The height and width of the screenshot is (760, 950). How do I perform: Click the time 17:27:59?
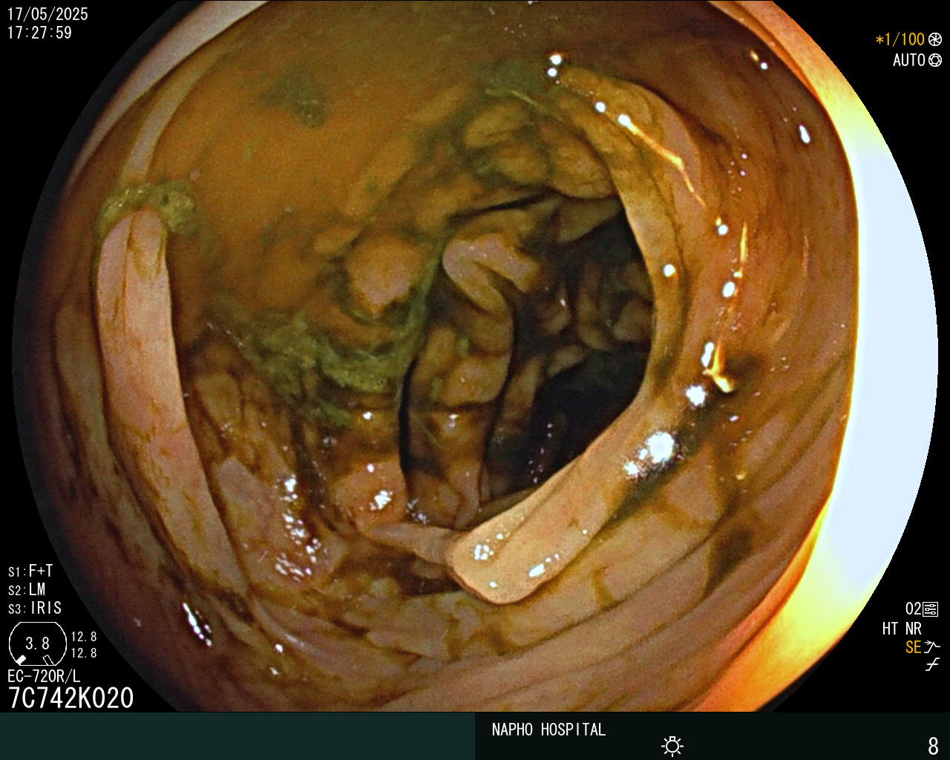[39, 33]
